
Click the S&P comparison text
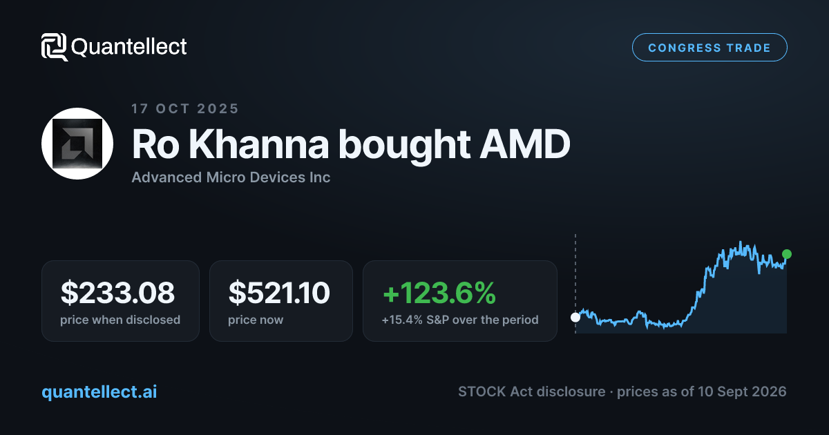[459, 320]
